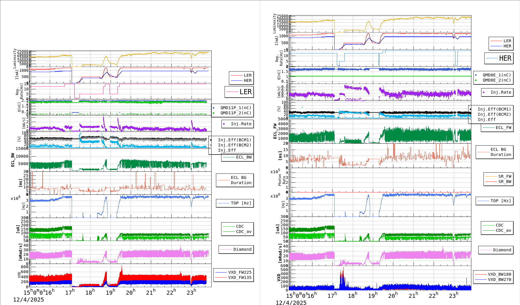
Task: Click the Luminosity axis label of left plot
Action: pos(15,58)
